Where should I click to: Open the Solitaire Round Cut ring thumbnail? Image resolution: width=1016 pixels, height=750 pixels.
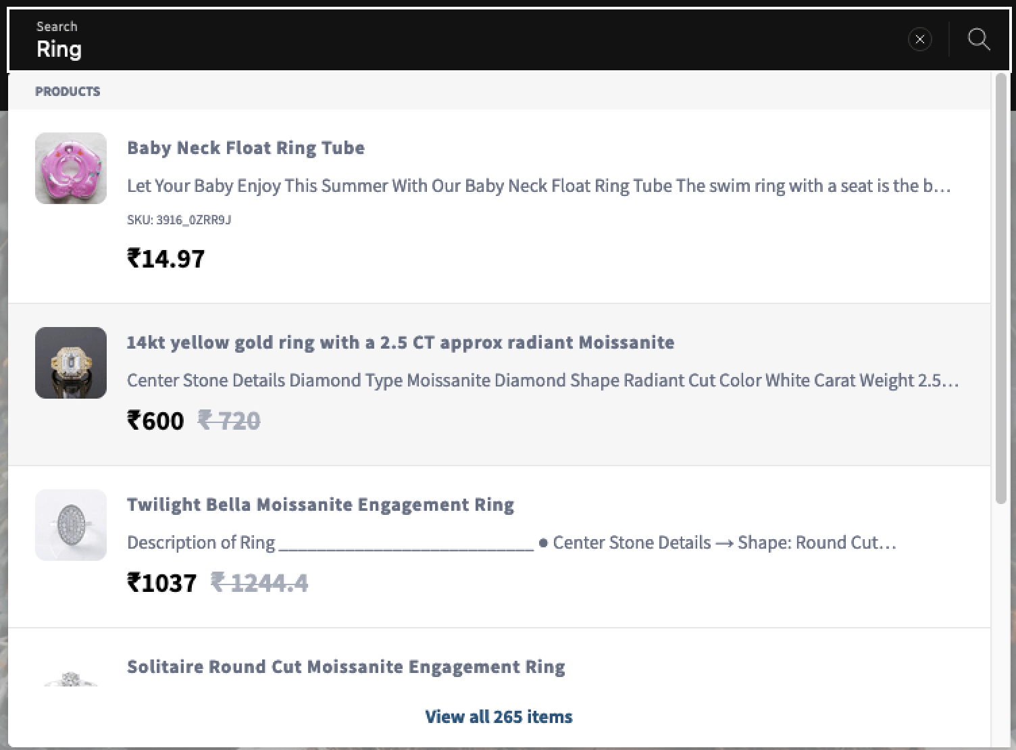[71, 678]
